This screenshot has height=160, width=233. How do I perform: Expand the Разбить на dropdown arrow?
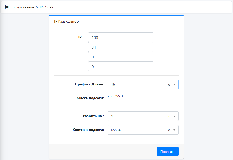pyautogui.click(x=174, y=116)
